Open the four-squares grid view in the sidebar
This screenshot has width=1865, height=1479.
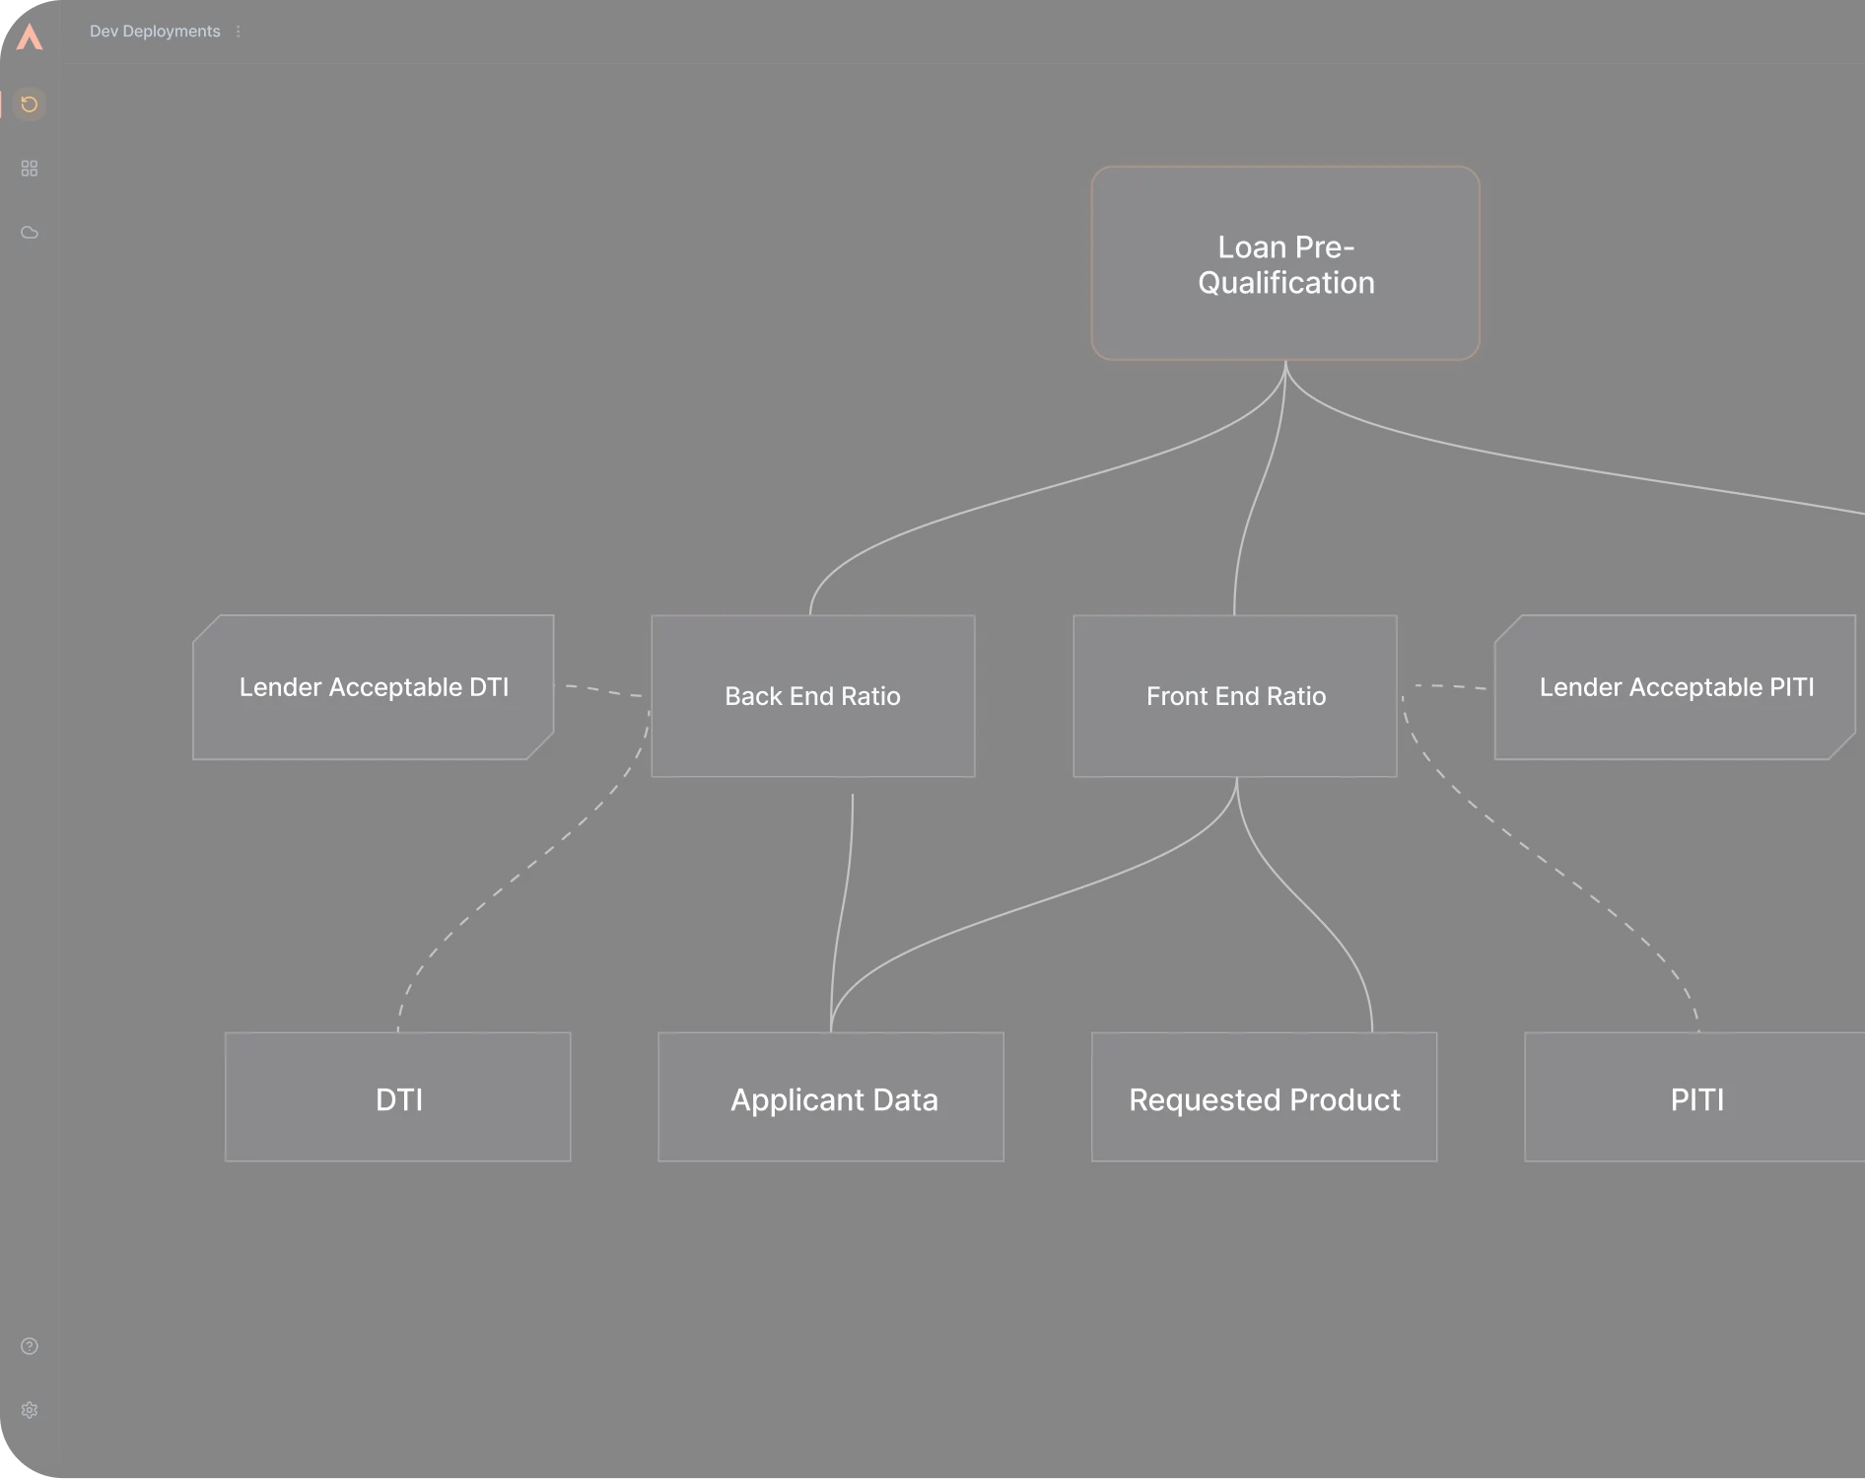(x=30, y=169)
